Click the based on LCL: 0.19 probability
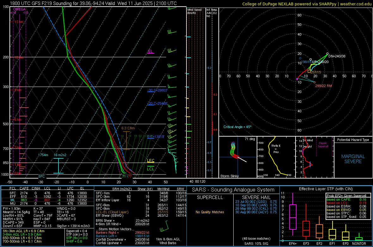373x247 pixels. (346, 203)
